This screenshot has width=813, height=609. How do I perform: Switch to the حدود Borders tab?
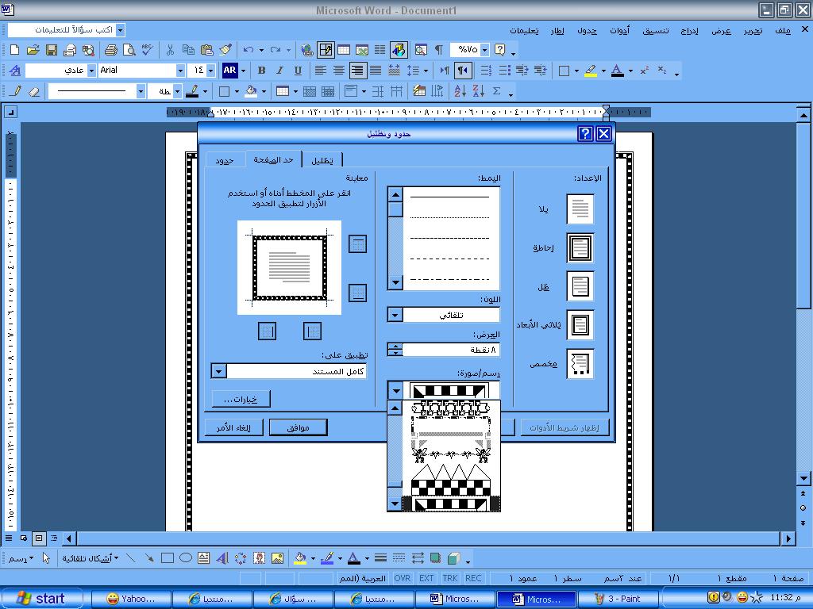pos(225,160)
